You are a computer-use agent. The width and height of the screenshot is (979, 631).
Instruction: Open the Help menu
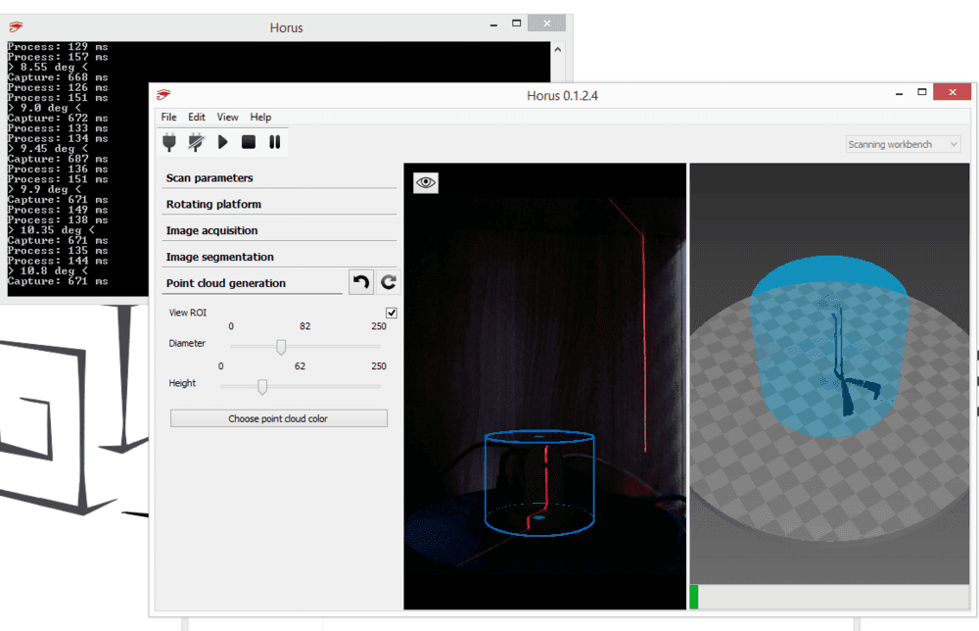pos(260,117)
